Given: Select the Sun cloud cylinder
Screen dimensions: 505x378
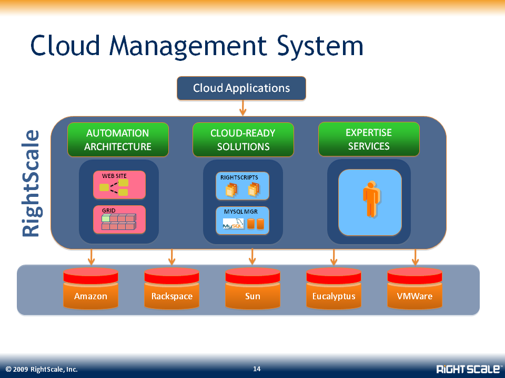Looking at the screenshot, I should pyautogui.click(x=252, y=288).
